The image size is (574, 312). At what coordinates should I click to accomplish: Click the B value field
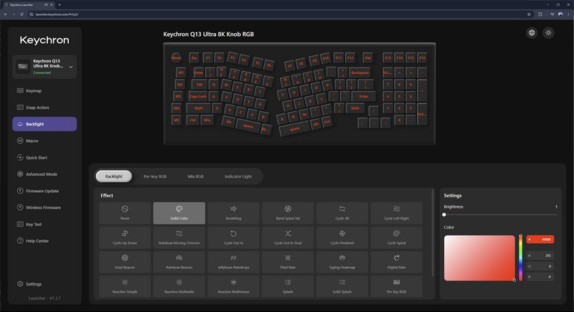(540, 277)
